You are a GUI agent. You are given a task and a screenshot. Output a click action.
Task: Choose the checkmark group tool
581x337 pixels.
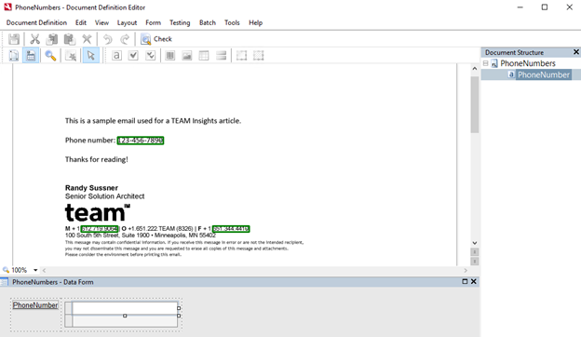coord(151,56)
